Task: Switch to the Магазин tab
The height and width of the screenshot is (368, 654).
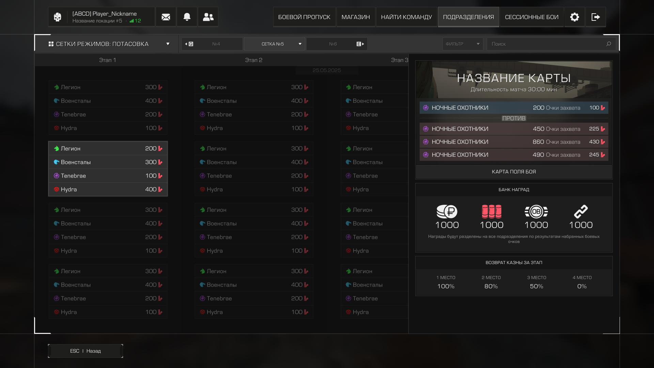Action: [356, 17]
